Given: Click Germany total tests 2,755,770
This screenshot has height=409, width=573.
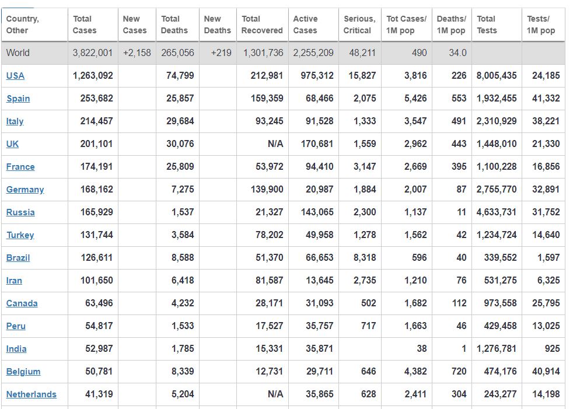Looking at the screenshot, I should (x=497, y=190).
